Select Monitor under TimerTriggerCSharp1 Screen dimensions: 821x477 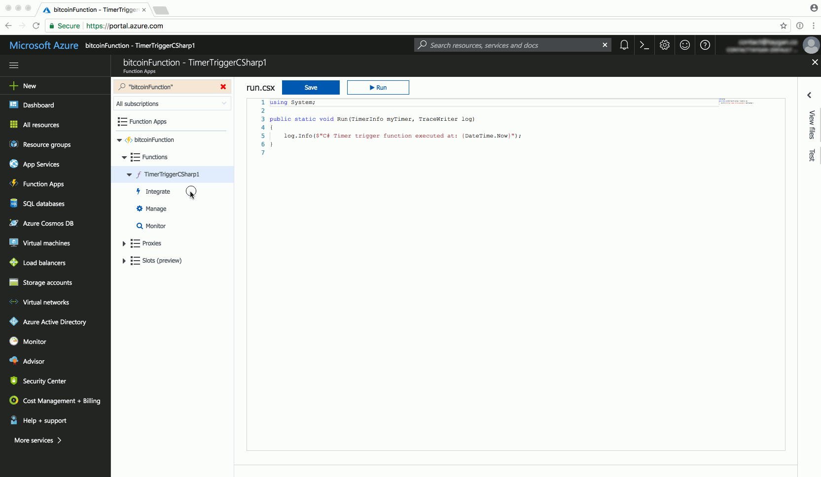[155, 226]
